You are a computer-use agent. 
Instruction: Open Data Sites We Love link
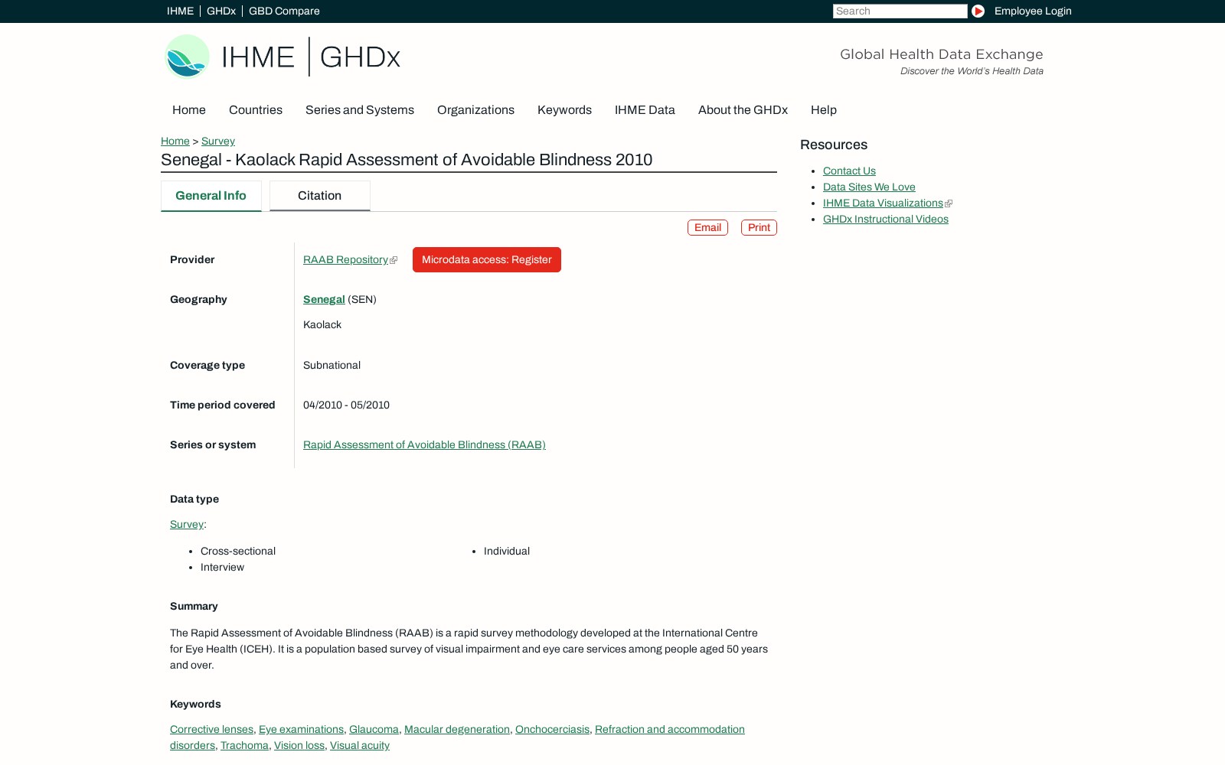point(869,187)
